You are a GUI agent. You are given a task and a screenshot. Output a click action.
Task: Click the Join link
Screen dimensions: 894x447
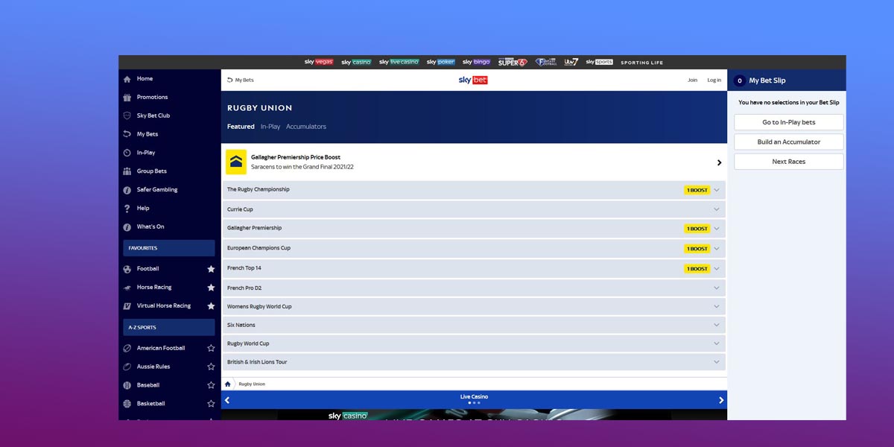tap(693, 80)
